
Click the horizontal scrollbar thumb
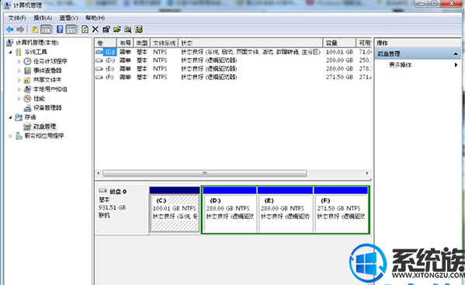point(205,173)
